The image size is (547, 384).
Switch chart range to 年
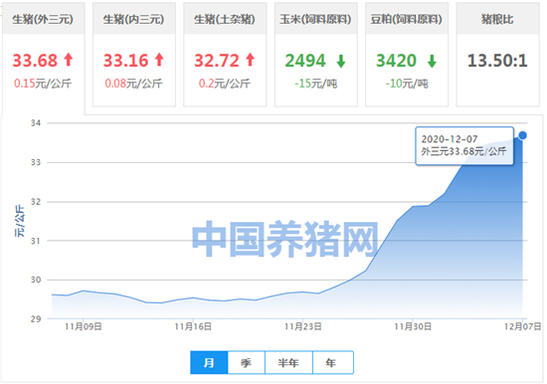tap(333, 363)
